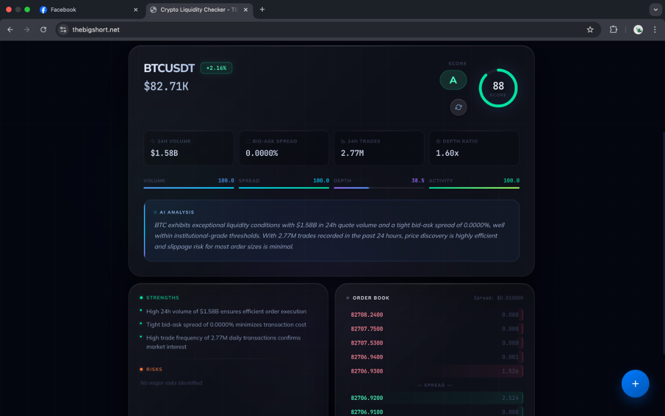The image size is (665, 416).
Task: Click the 24H Trades 2.77M card
Action: [379, 148]
